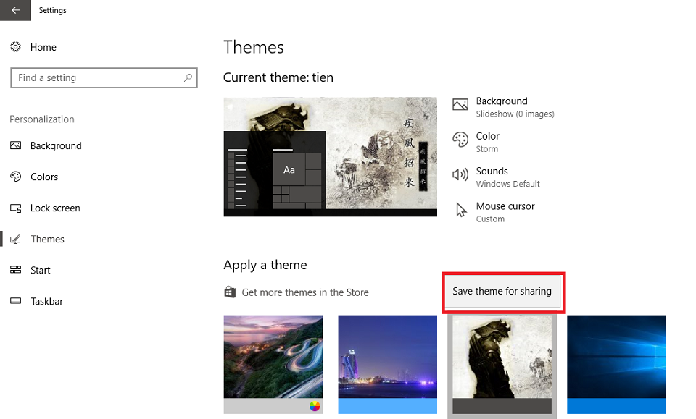Viewport: 696px width, 419px height.
Task: Click the Lock screen icon in sidebar
Action: click(x=15, y=208)
